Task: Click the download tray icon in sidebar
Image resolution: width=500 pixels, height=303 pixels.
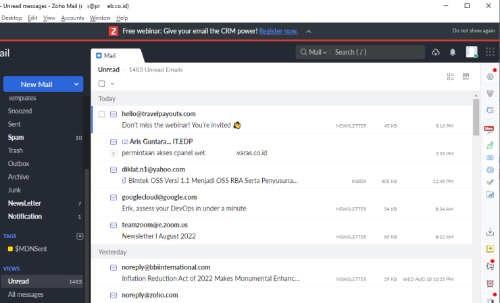Action: 490,231
